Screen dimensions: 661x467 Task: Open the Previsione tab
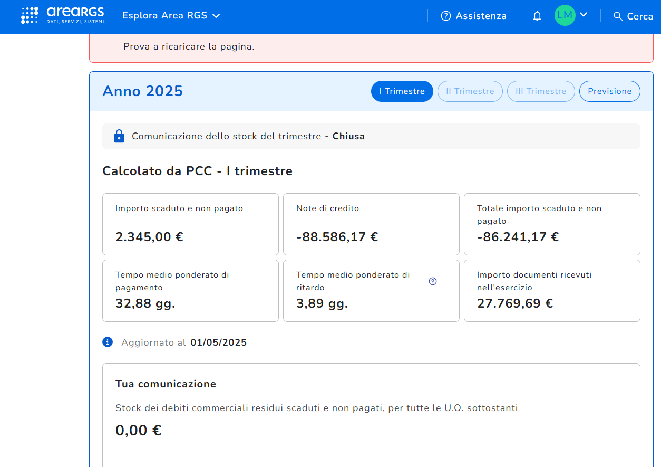609,91
